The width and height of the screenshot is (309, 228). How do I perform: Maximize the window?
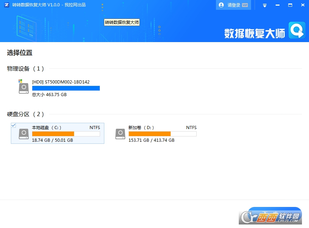click(290, 5)
